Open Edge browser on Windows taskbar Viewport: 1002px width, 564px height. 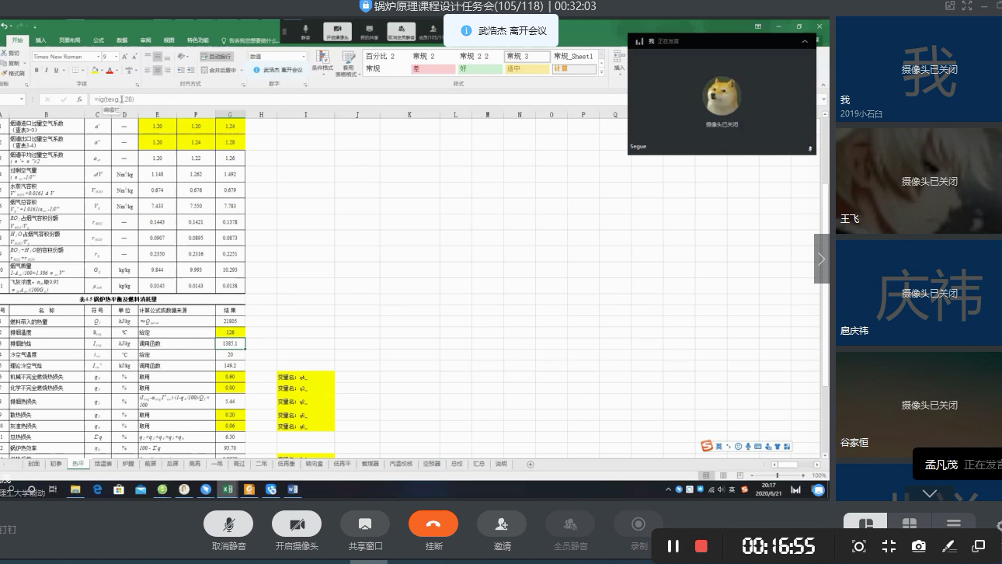tap(97, 489)
